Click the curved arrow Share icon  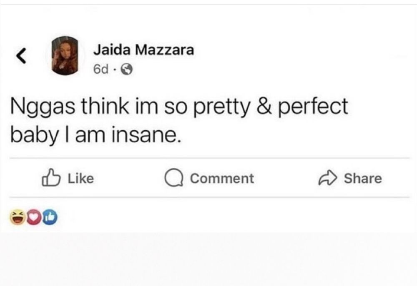point(328,178)
